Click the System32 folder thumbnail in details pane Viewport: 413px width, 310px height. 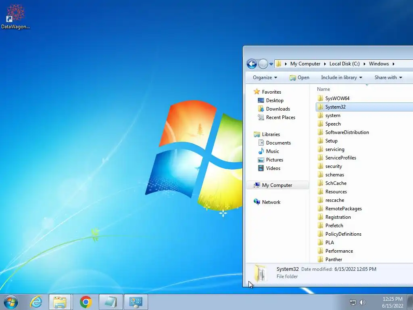point(260,273)
